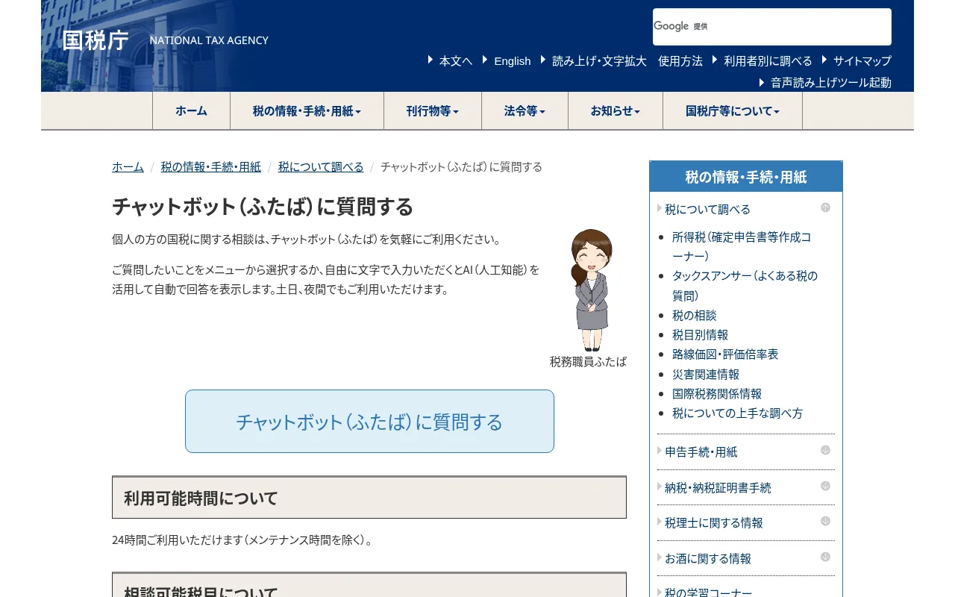Go to ホーム in the navigation bar

click(191, 111)
